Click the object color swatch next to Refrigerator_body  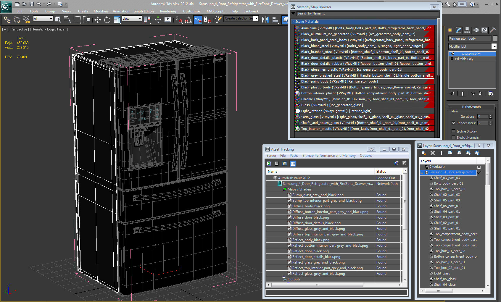point(495,38)
